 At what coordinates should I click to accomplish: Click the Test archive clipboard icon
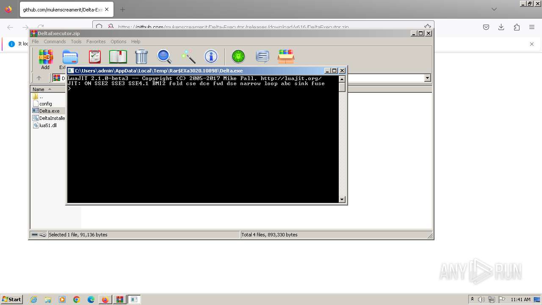tap(94, 57)
